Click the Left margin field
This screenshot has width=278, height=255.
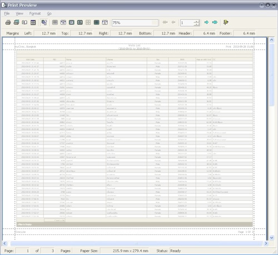coord(46,33)
